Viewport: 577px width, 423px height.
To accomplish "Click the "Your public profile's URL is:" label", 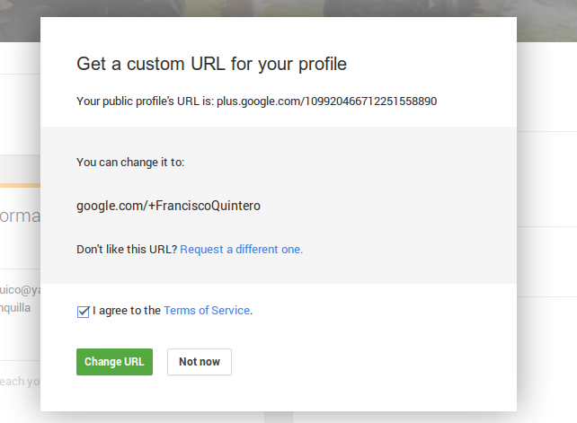I will point(145,101).
